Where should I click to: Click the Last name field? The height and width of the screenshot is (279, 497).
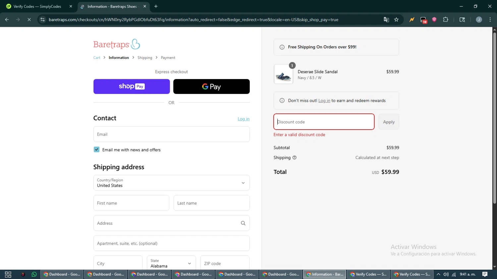tap(211, 203)
